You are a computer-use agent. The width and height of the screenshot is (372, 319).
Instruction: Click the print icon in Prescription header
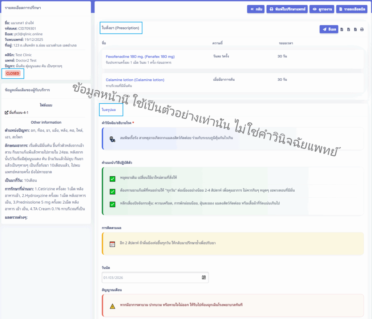(x=362, y=29)
